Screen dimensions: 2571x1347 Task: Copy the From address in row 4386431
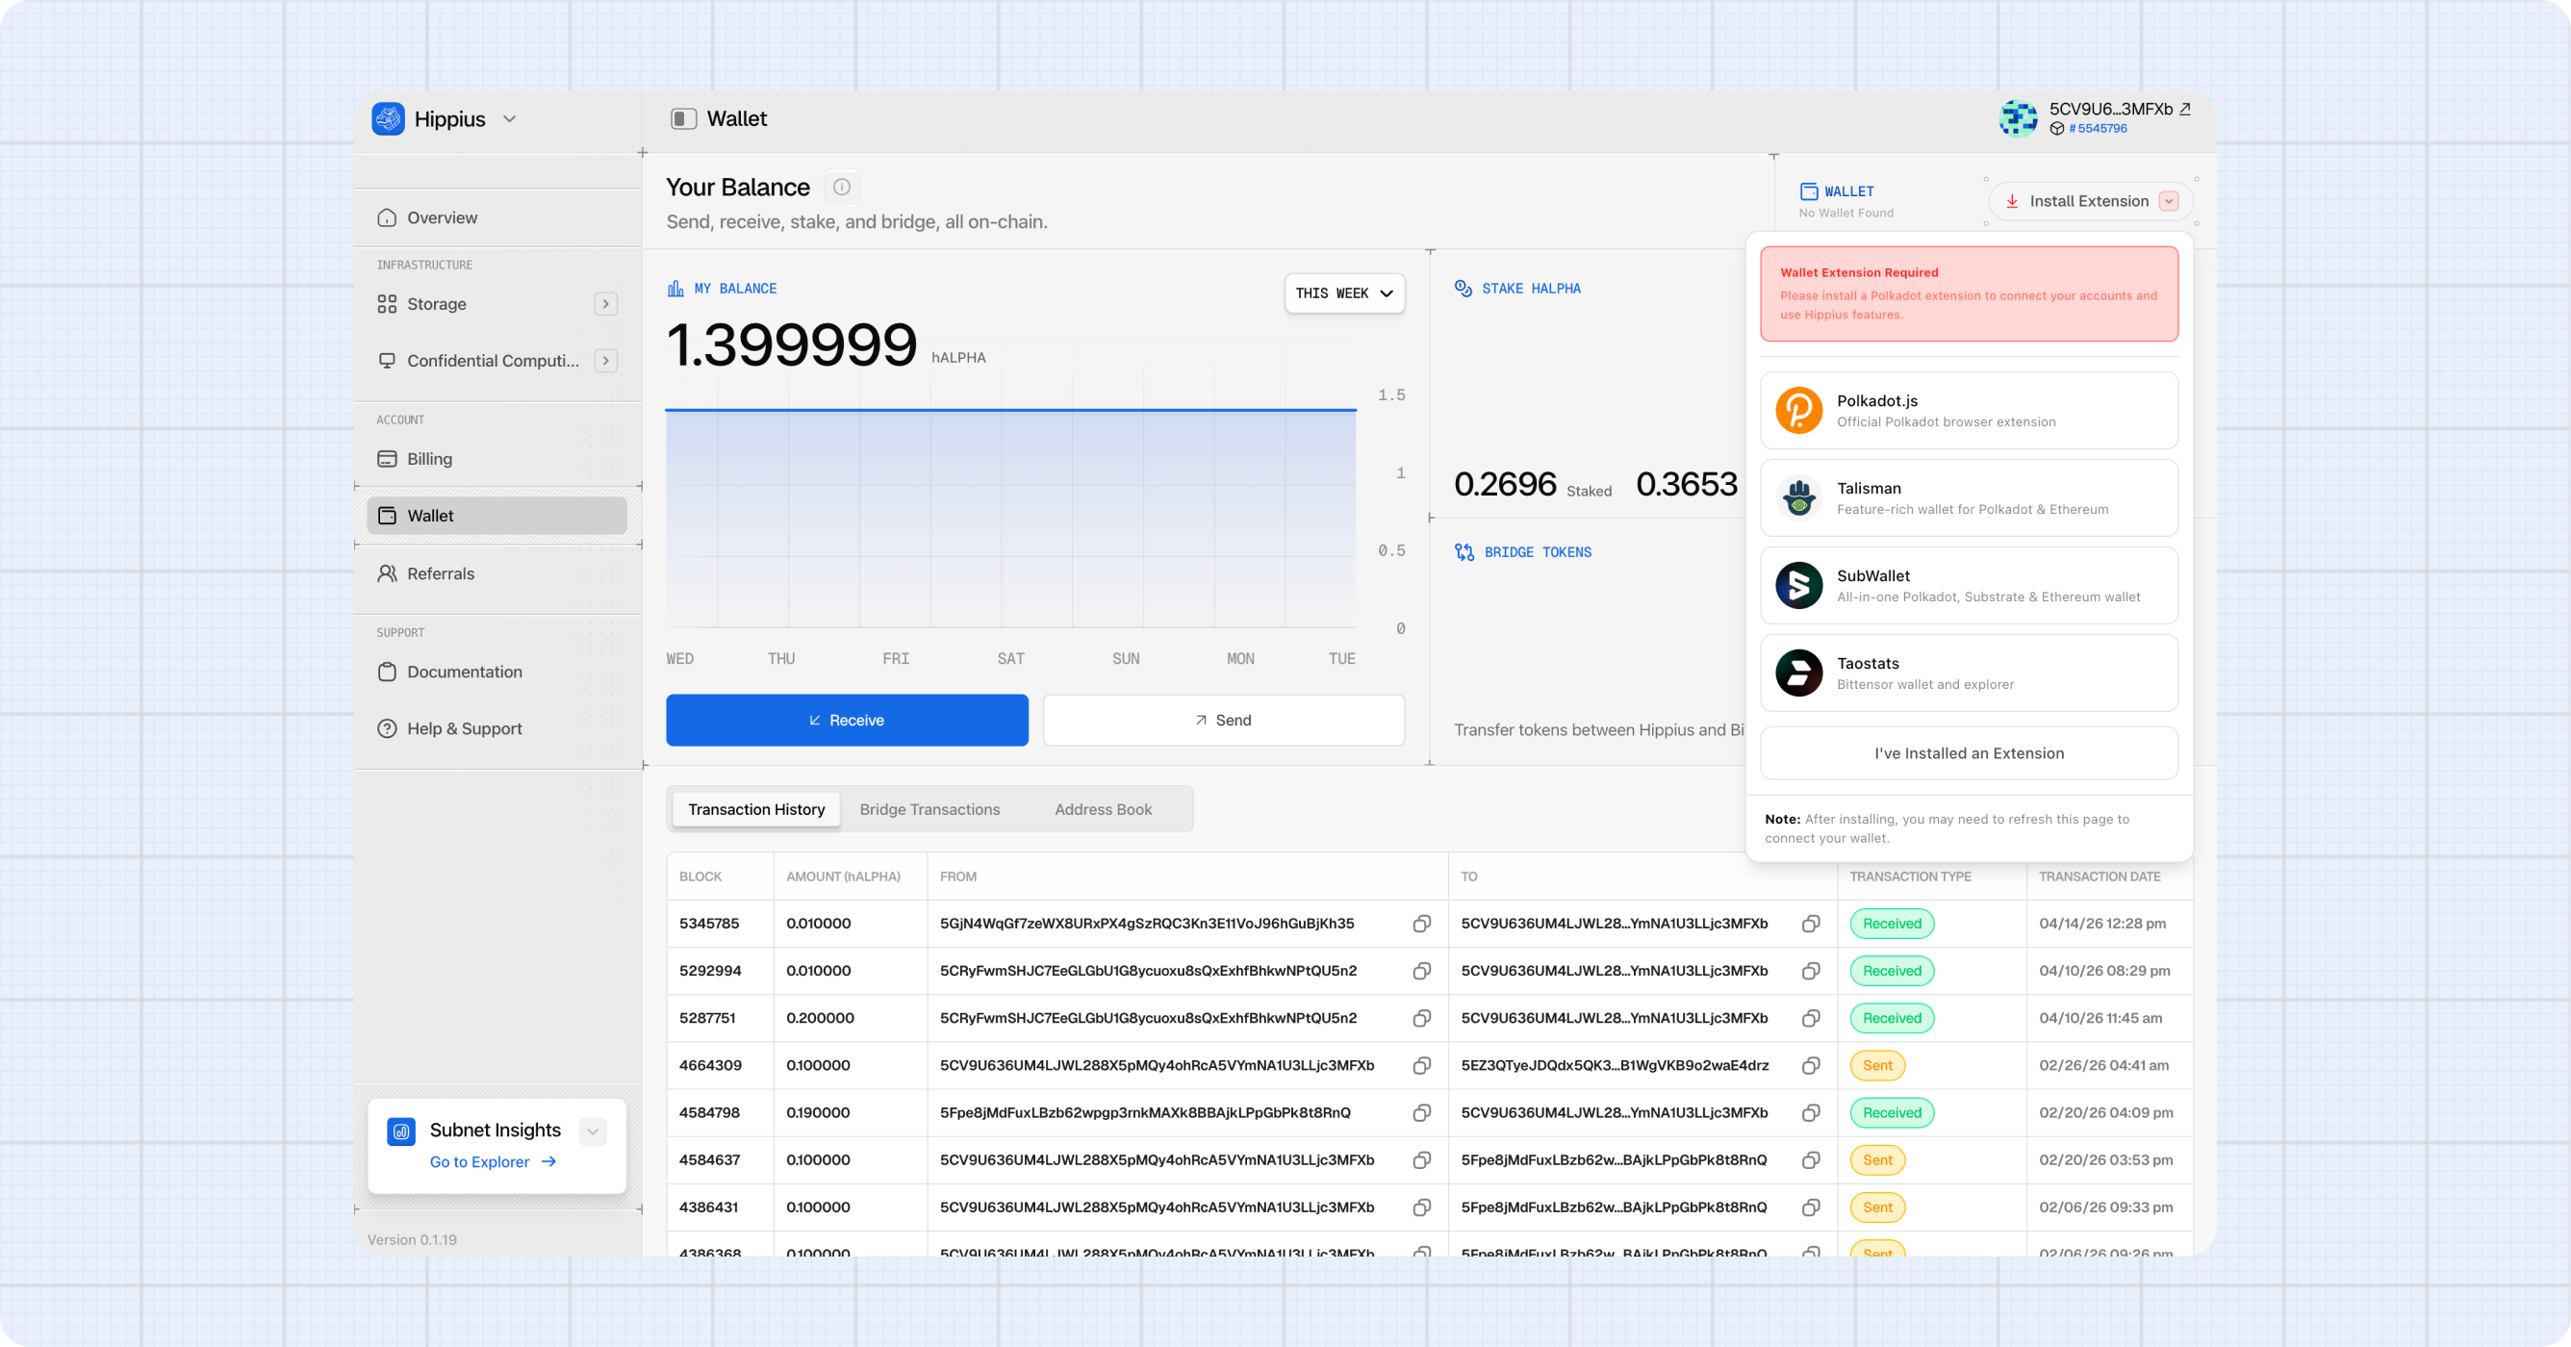click(x=1422, y=1207)
